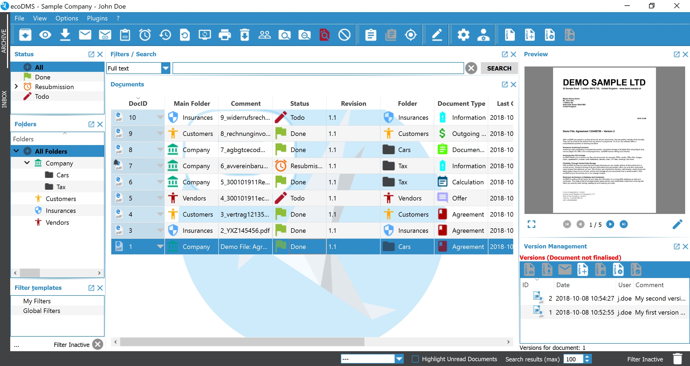
Task: Increase the max search results stepper
Action: coord(587,357)
